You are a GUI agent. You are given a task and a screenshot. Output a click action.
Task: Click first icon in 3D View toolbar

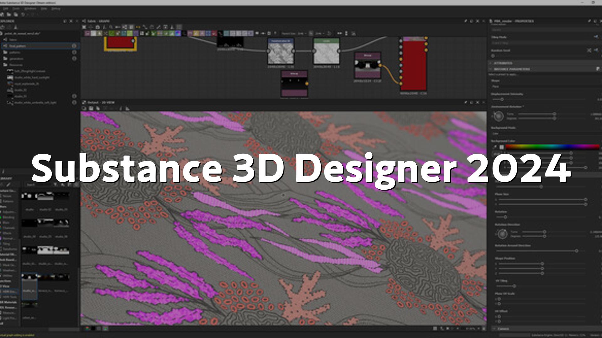[84, 109]
